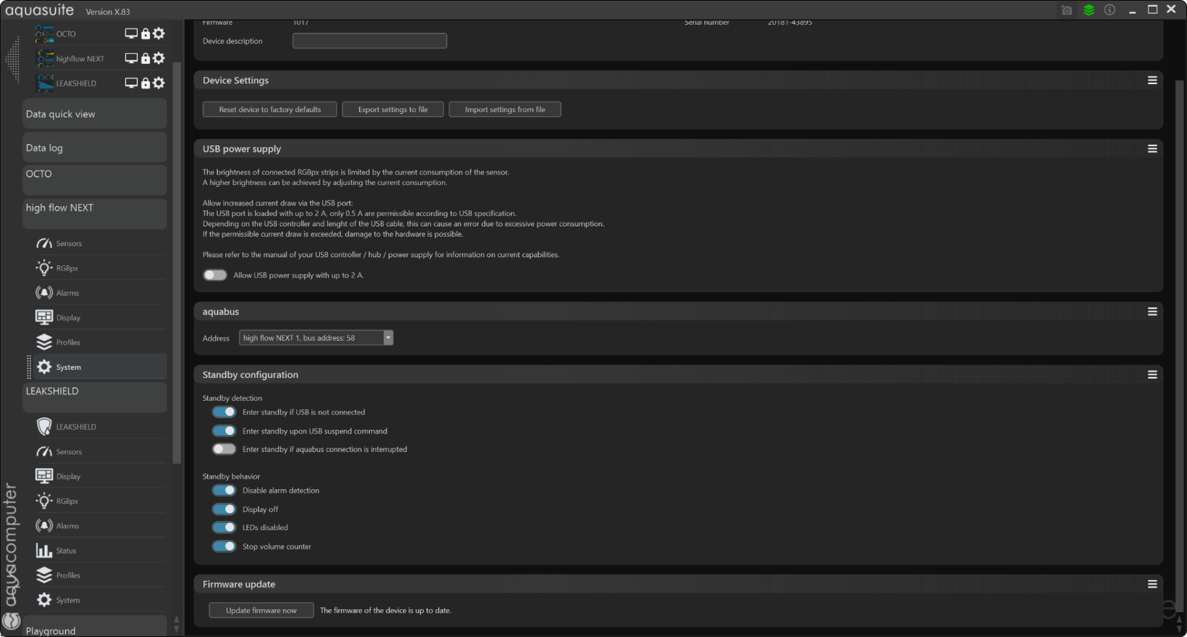The height and width of the screenshot is (637, 1187).
Task: Enable standby if aquabus connection is interrupted
Action: (x=224, y=449)
